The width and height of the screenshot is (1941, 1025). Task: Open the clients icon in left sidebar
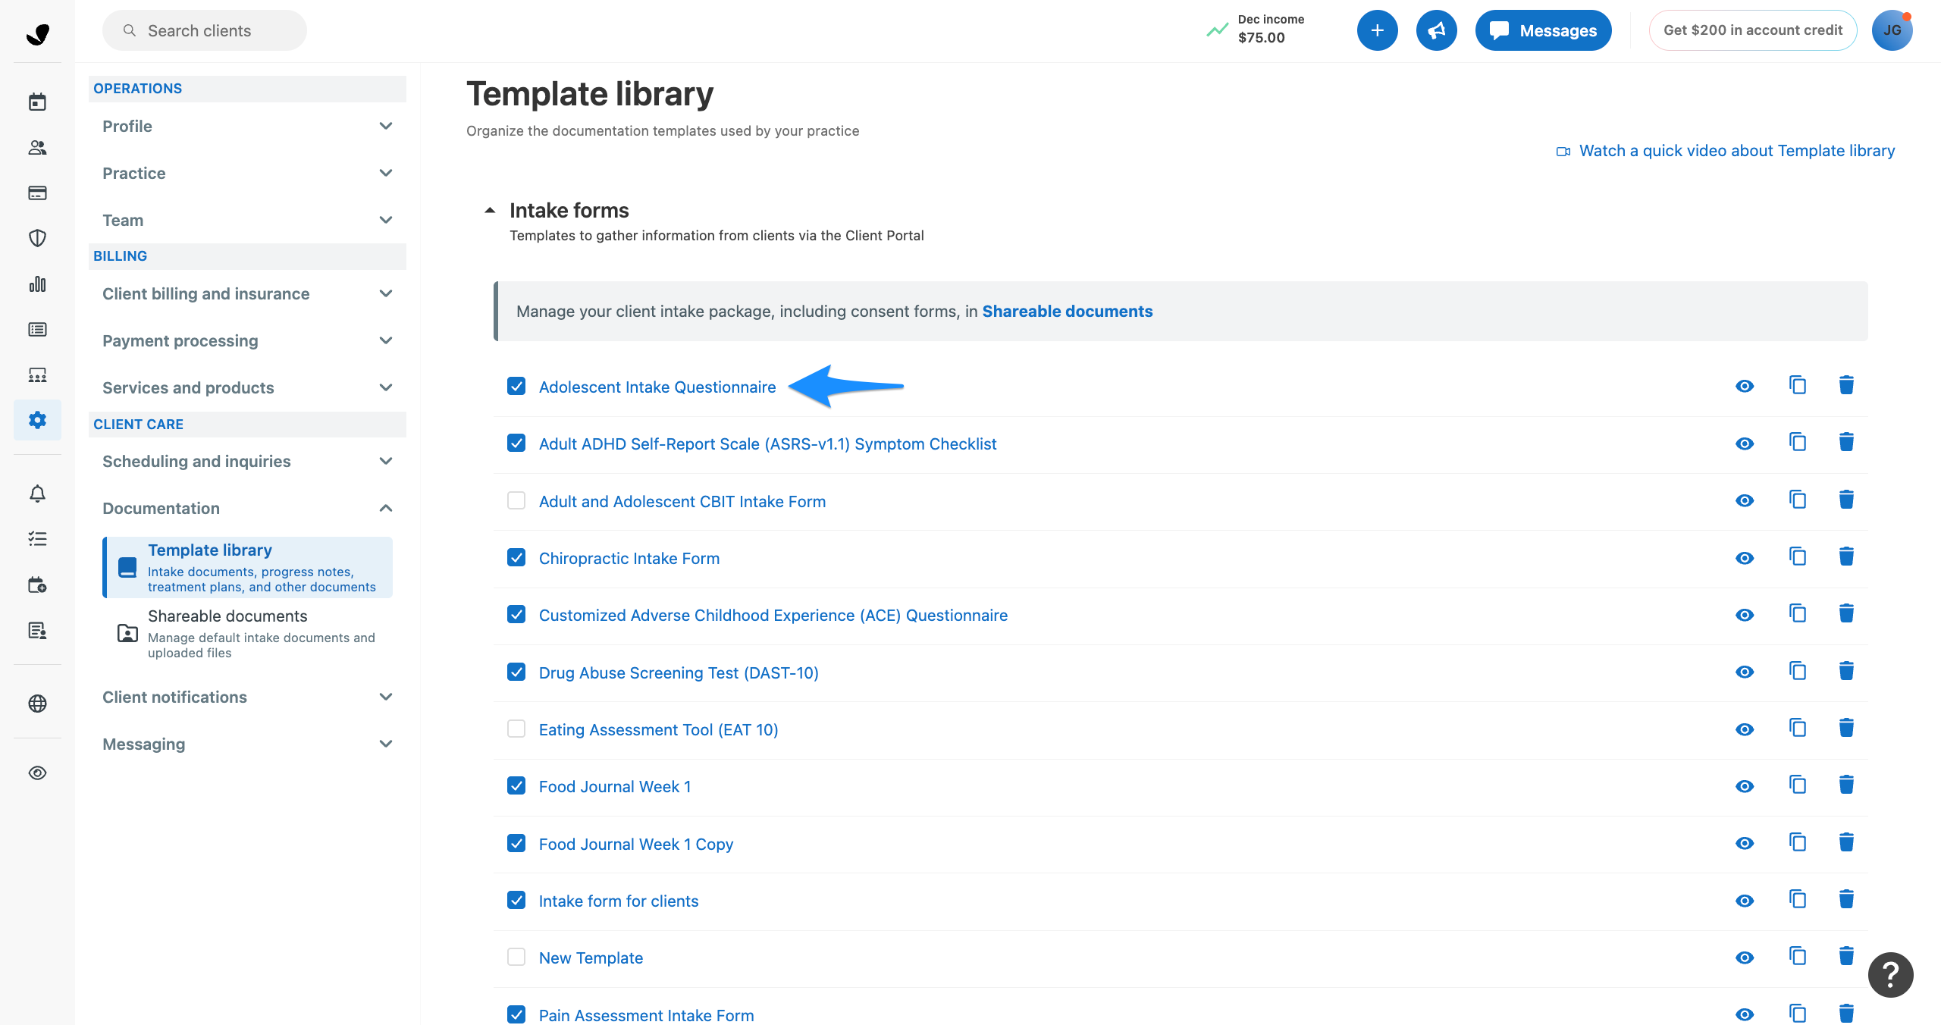click(37, 147)
